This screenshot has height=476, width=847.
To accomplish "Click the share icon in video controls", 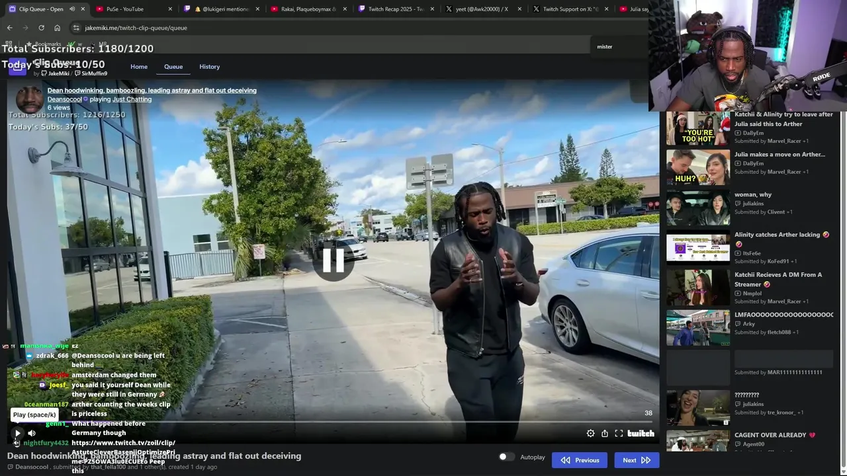I will [x=605, y=433].
